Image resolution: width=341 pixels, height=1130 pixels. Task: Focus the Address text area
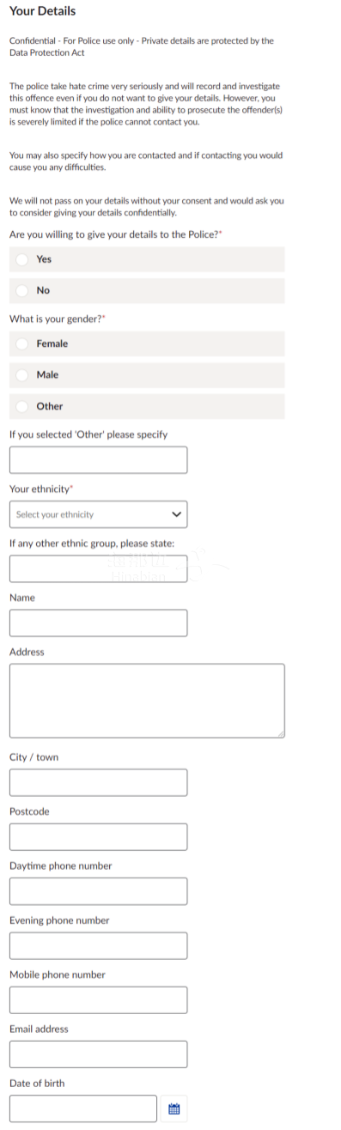tap(147, 701)
